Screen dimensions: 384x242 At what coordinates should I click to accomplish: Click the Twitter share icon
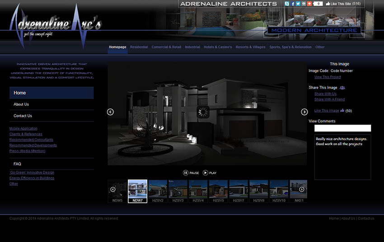(x=298, y=4)
